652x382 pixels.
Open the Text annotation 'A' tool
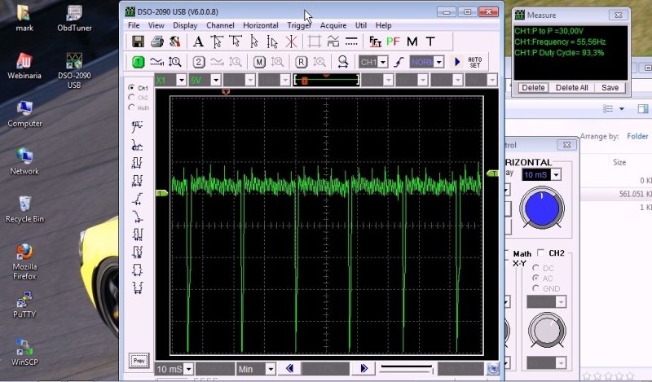198,42
